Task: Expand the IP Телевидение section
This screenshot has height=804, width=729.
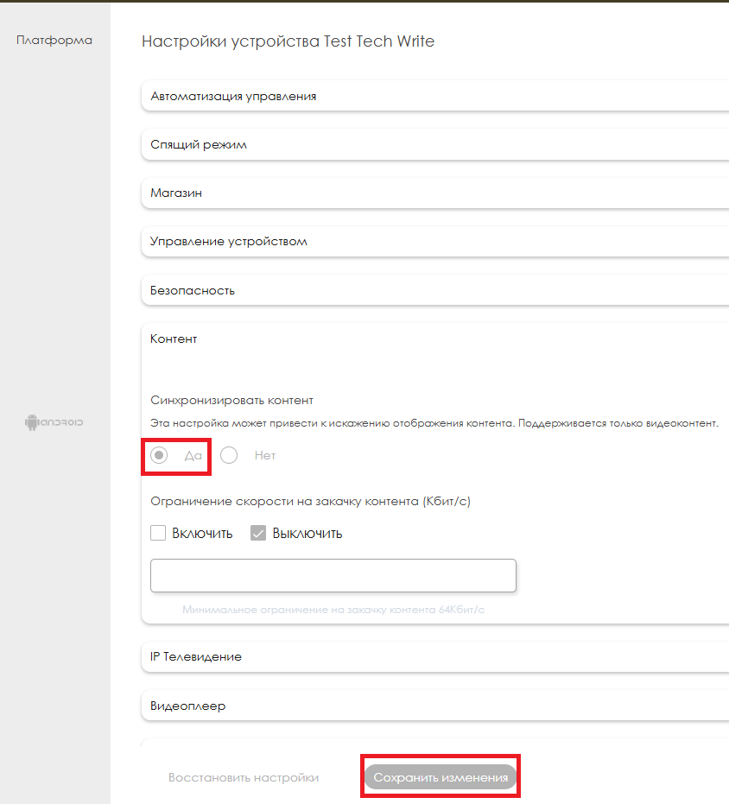Action: coord(196,656)
